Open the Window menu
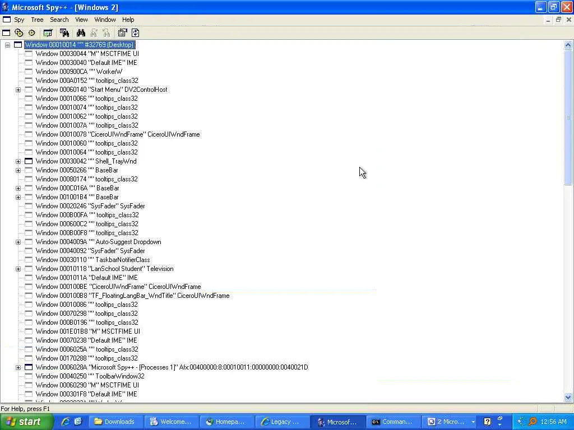The height and width of the screenshot is (430, 574). point(105,20)
